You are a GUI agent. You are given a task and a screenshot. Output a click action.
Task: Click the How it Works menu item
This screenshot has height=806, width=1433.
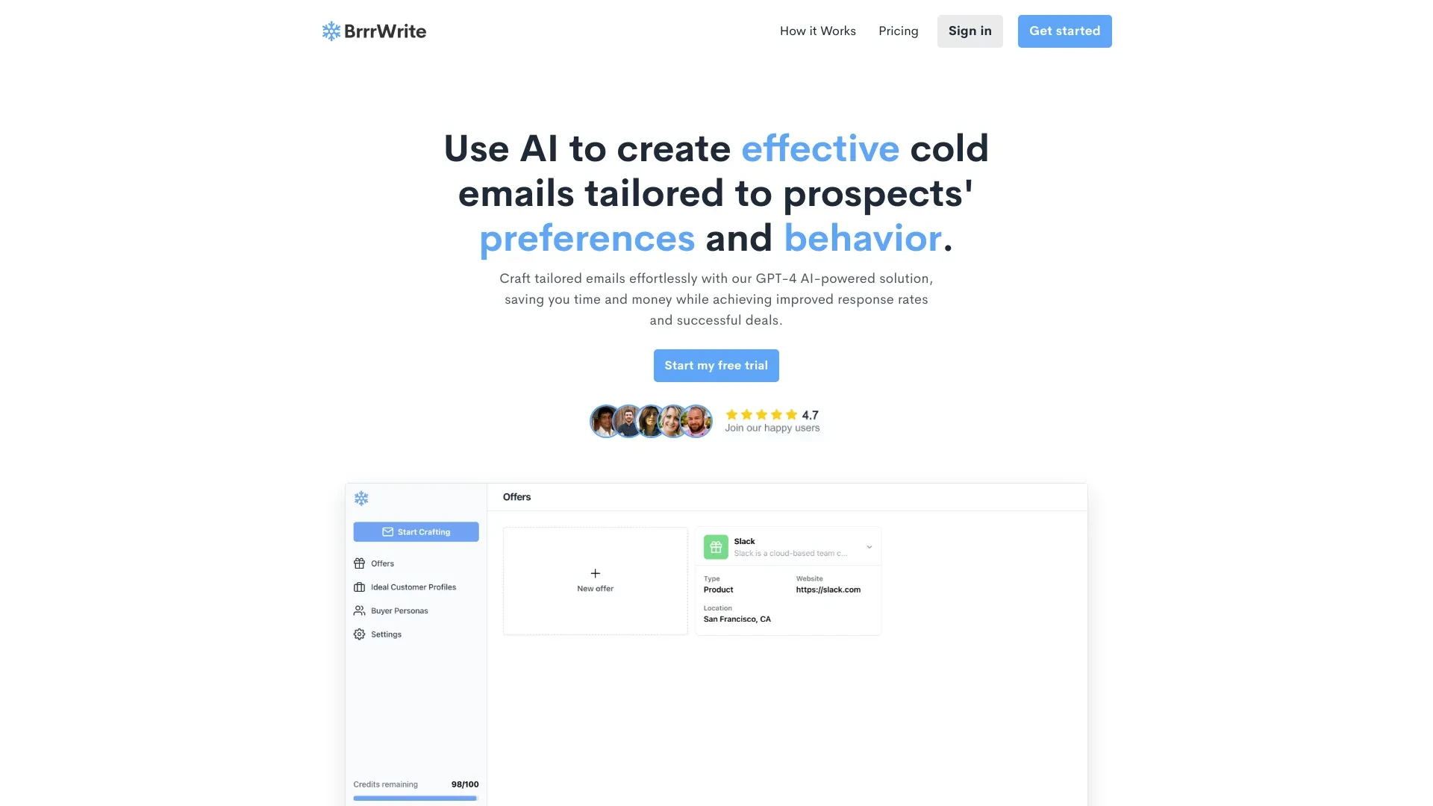[818, 31]
